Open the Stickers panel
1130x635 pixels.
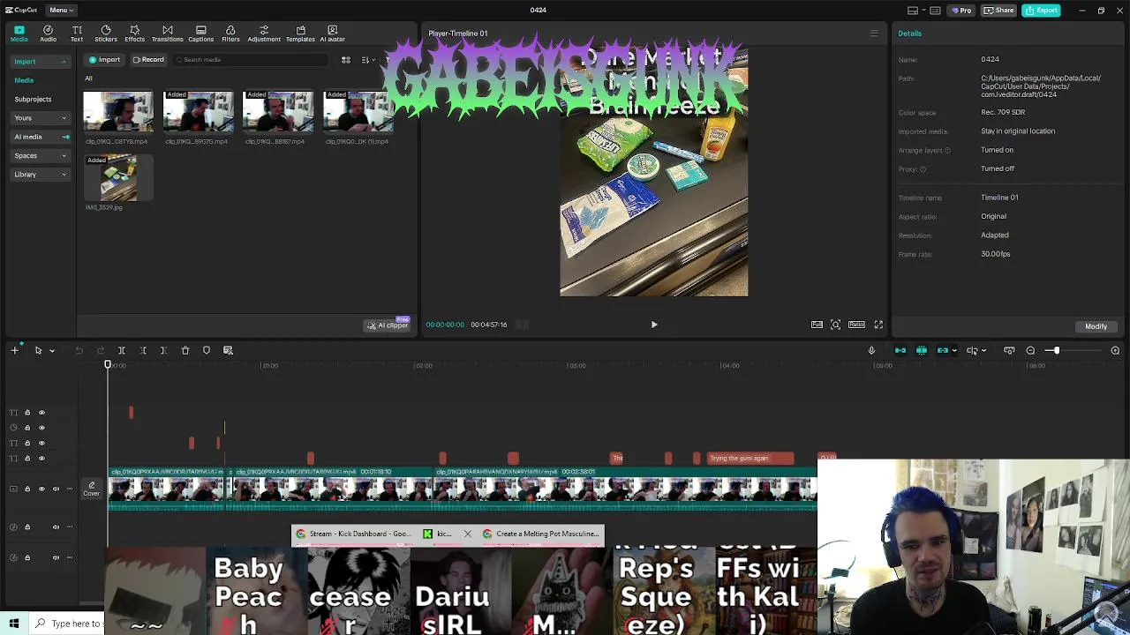click(x=106, y=34)
